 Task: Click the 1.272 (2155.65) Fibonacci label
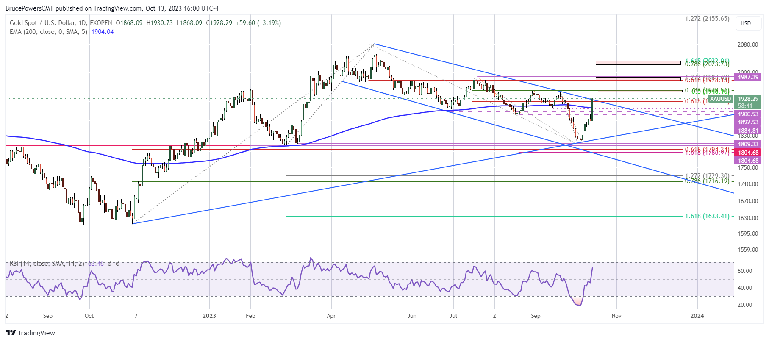click(x=707, y=19)
